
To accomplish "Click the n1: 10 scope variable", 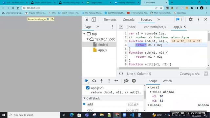I will [x=157, y=96].
